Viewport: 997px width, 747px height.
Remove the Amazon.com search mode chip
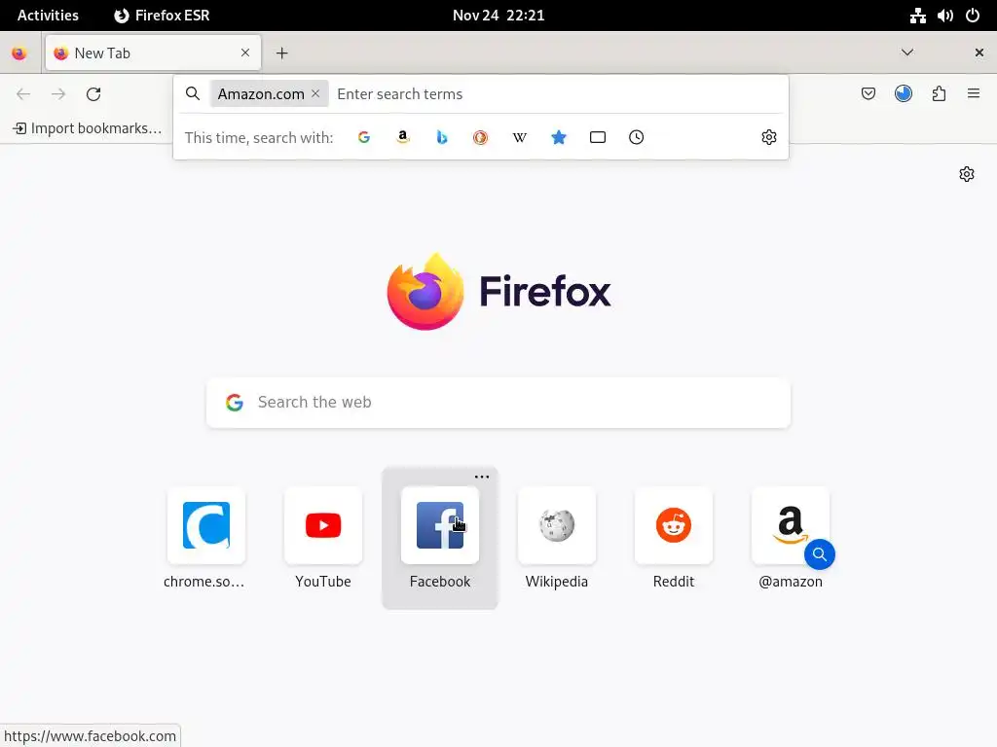click(x=315, y=93)
